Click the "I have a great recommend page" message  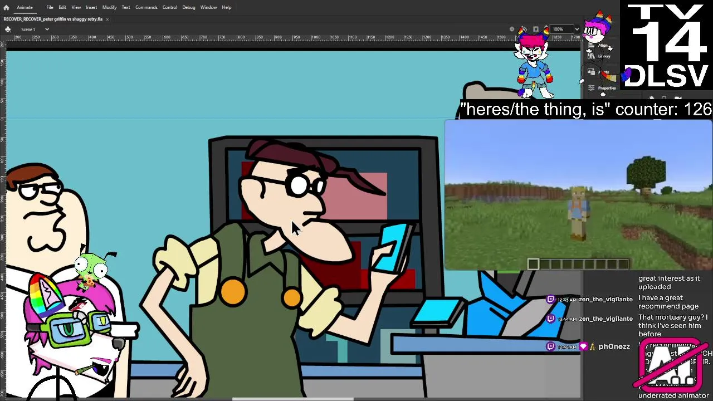click(x=668, y=302)
